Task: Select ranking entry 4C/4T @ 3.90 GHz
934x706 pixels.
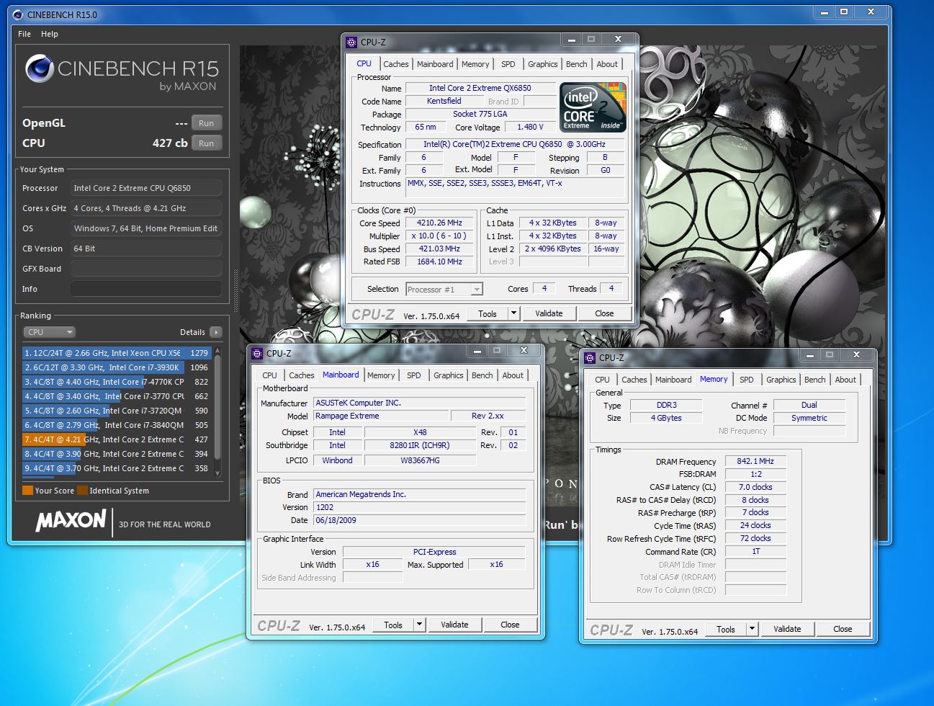Action: [x=117, y=454]
